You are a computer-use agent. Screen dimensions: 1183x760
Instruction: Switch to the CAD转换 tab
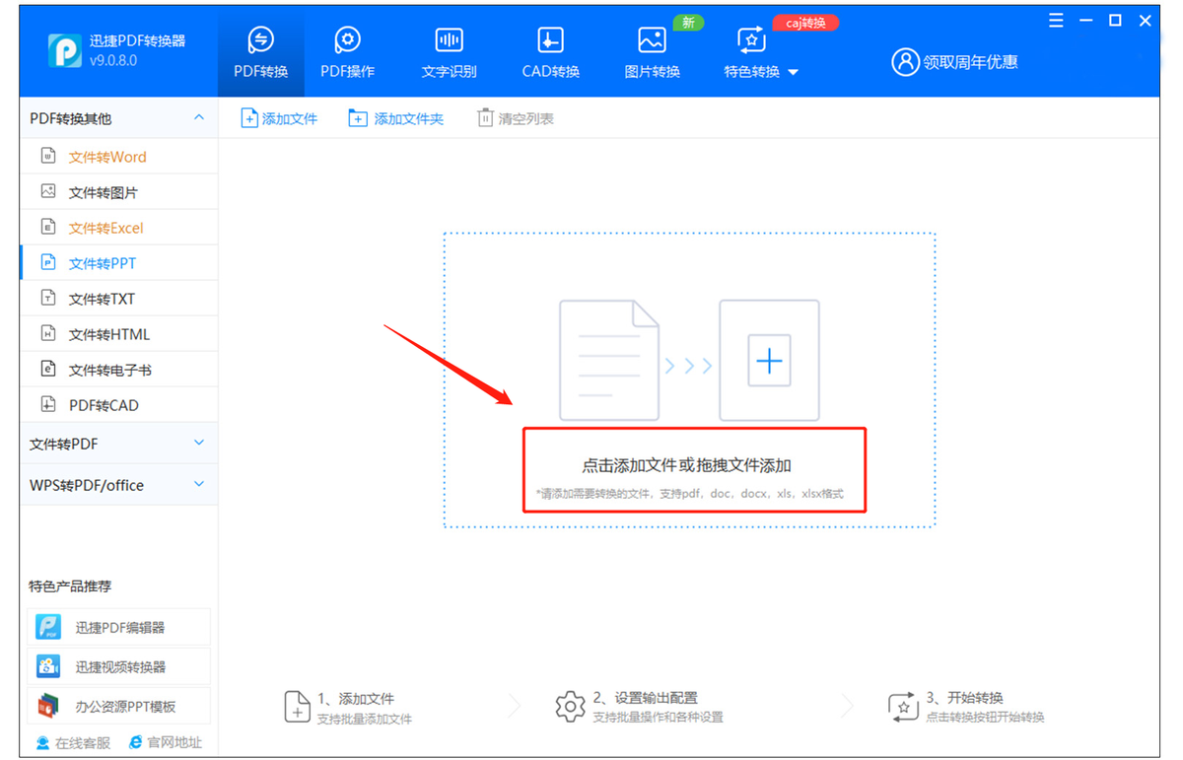pyautogui.click(x=550, y=53)
